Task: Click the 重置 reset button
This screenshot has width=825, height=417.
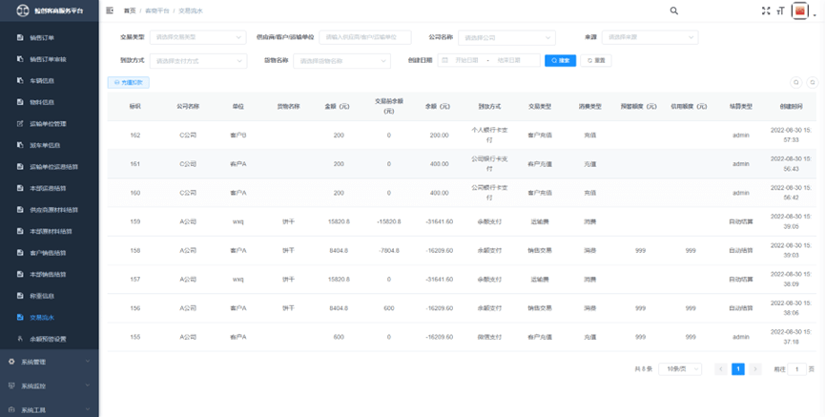Action: [x=596, y=60]
